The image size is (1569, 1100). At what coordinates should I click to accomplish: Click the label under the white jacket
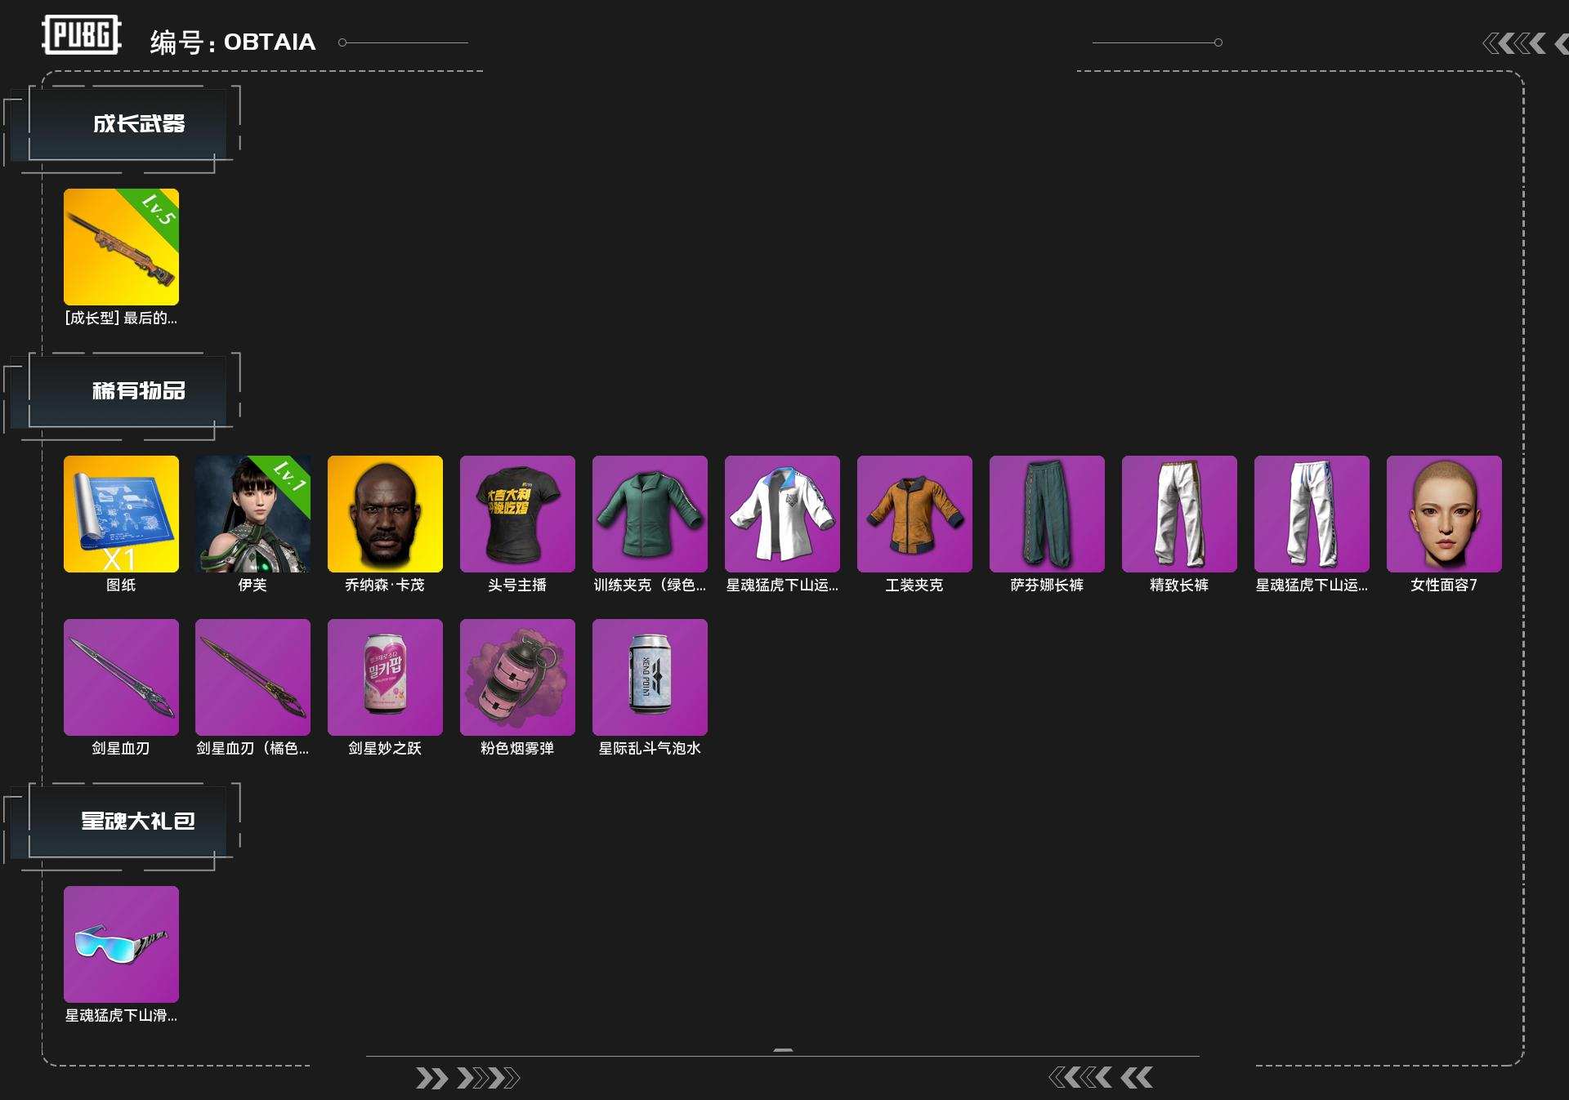tap(782, 585)
